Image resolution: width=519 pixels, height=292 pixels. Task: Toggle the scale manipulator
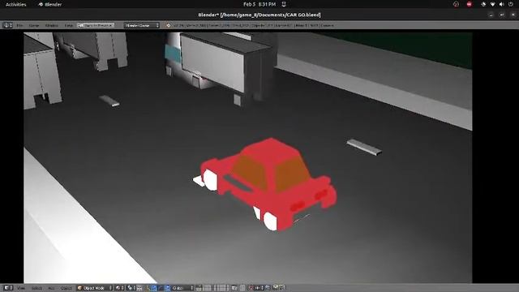pyautogui.click(x=167, y=288)
